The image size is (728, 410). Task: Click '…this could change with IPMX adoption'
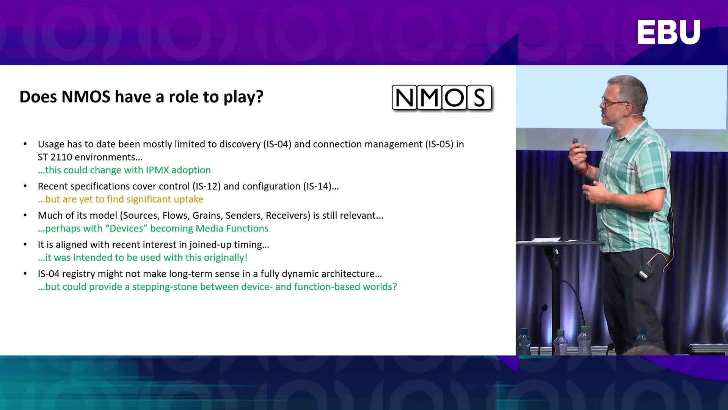[x=124, y=170]
